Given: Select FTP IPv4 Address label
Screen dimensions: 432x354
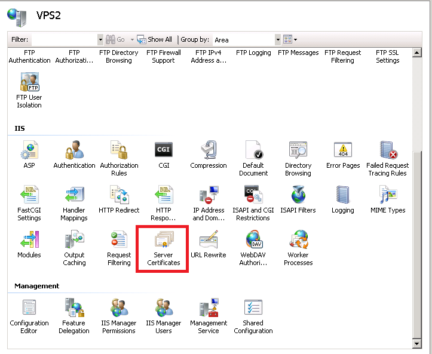Looking at the screenshot, I should point(209,57).
